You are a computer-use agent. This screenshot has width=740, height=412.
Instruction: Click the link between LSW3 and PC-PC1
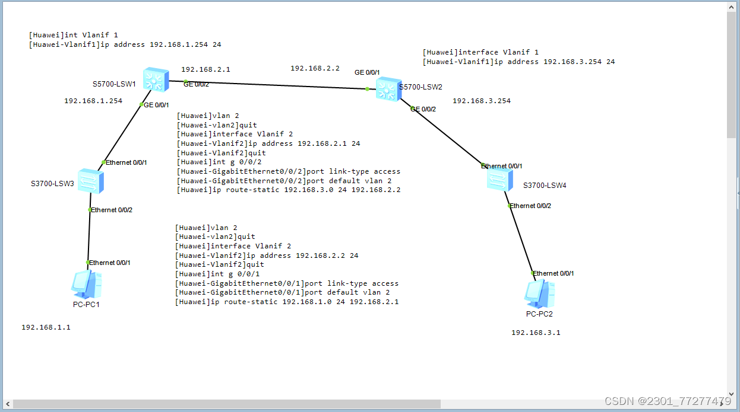tap(88, 237)
